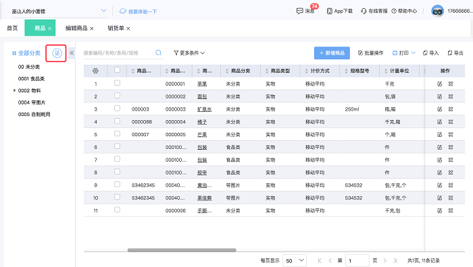The image size is (473, 267).
Task: Check the box for row 5 芒果
Action: point(117,133)
